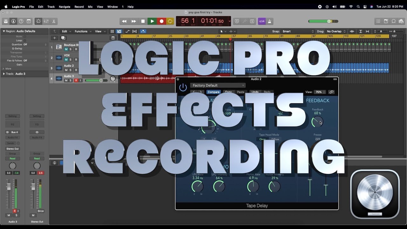Click the ruler at bar 97
407x229 pixels.
(x=314, y=36)
